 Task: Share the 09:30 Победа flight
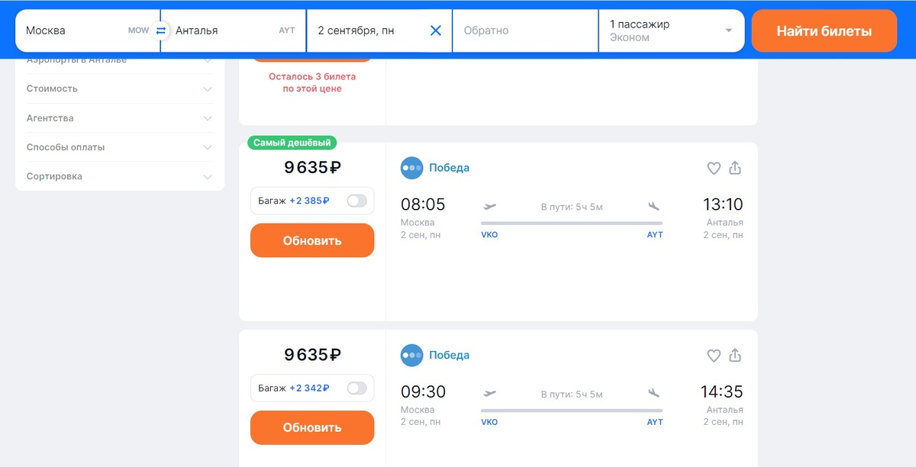tap(735, 356)
